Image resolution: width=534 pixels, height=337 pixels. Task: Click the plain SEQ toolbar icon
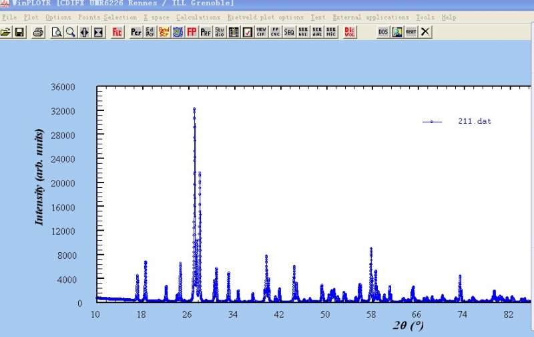tap(289, 32)
